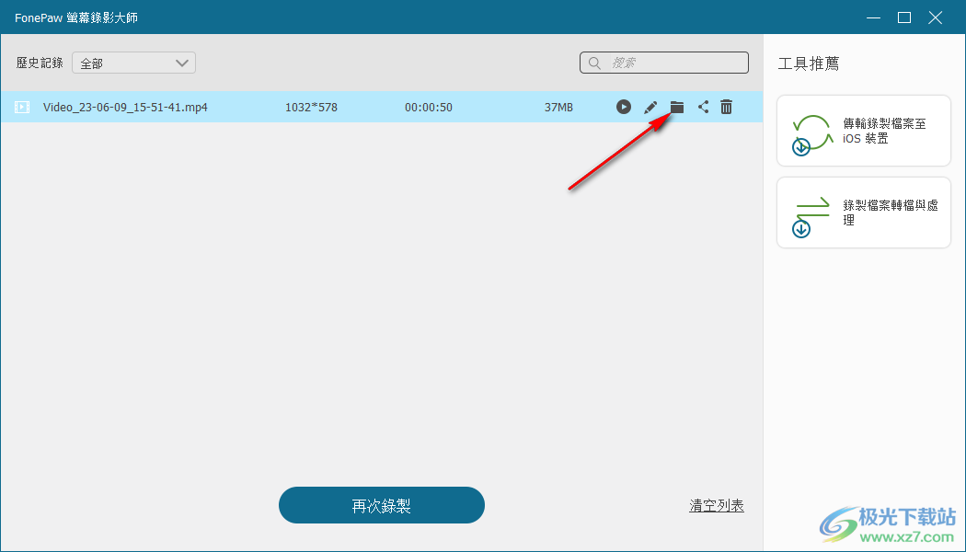
Task: Minimize the FonePaw window
Action: pyautogui.click(x=873, y=17)
